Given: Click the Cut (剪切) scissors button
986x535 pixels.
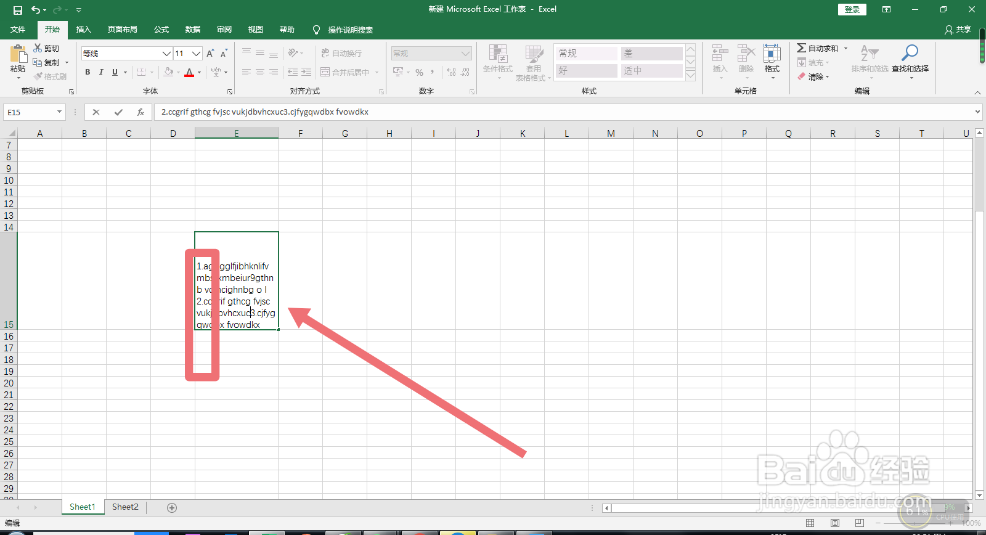Looking at the screenshot, I should [x=46, y=48].
